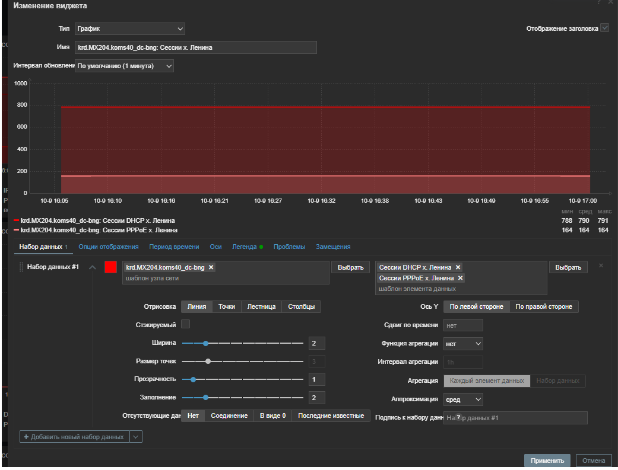Click the Прозрачность slider handle
This screenshot has width=618, height=470.
point(193,379)
